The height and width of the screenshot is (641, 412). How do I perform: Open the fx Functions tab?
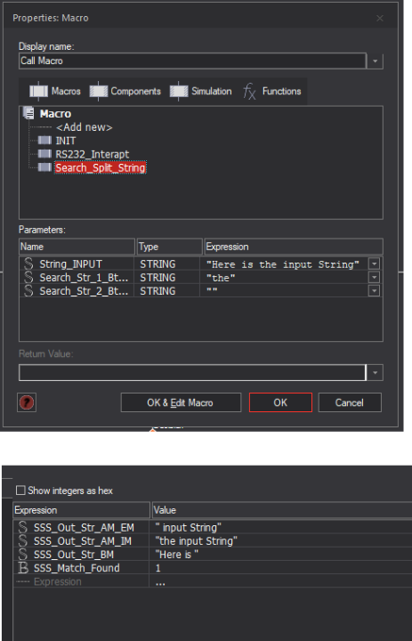pos(272,91)
